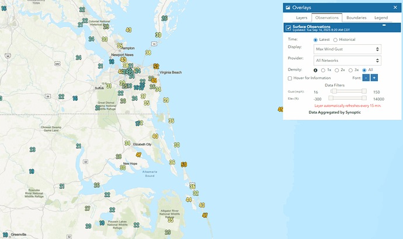Click the Density info icon

[316, 70]
